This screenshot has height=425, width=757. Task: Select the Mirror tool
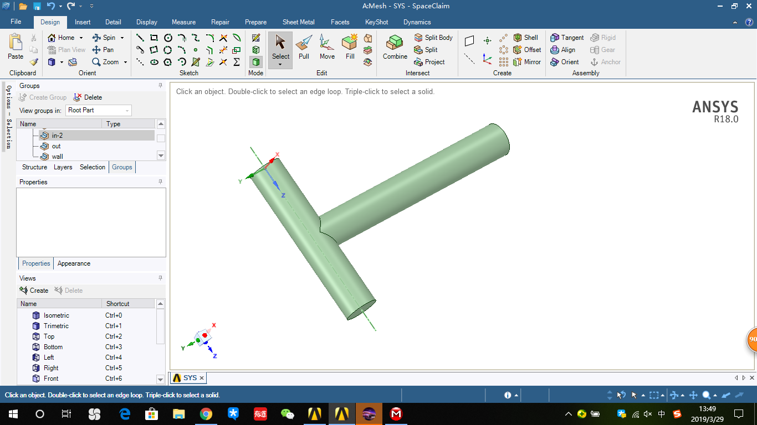[x=527, y=62]
